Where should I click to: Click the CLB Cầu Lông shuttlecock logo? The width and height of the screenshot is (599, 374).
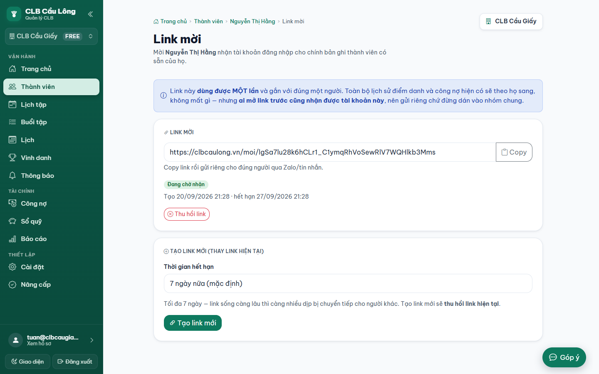[x=14, y=14]
